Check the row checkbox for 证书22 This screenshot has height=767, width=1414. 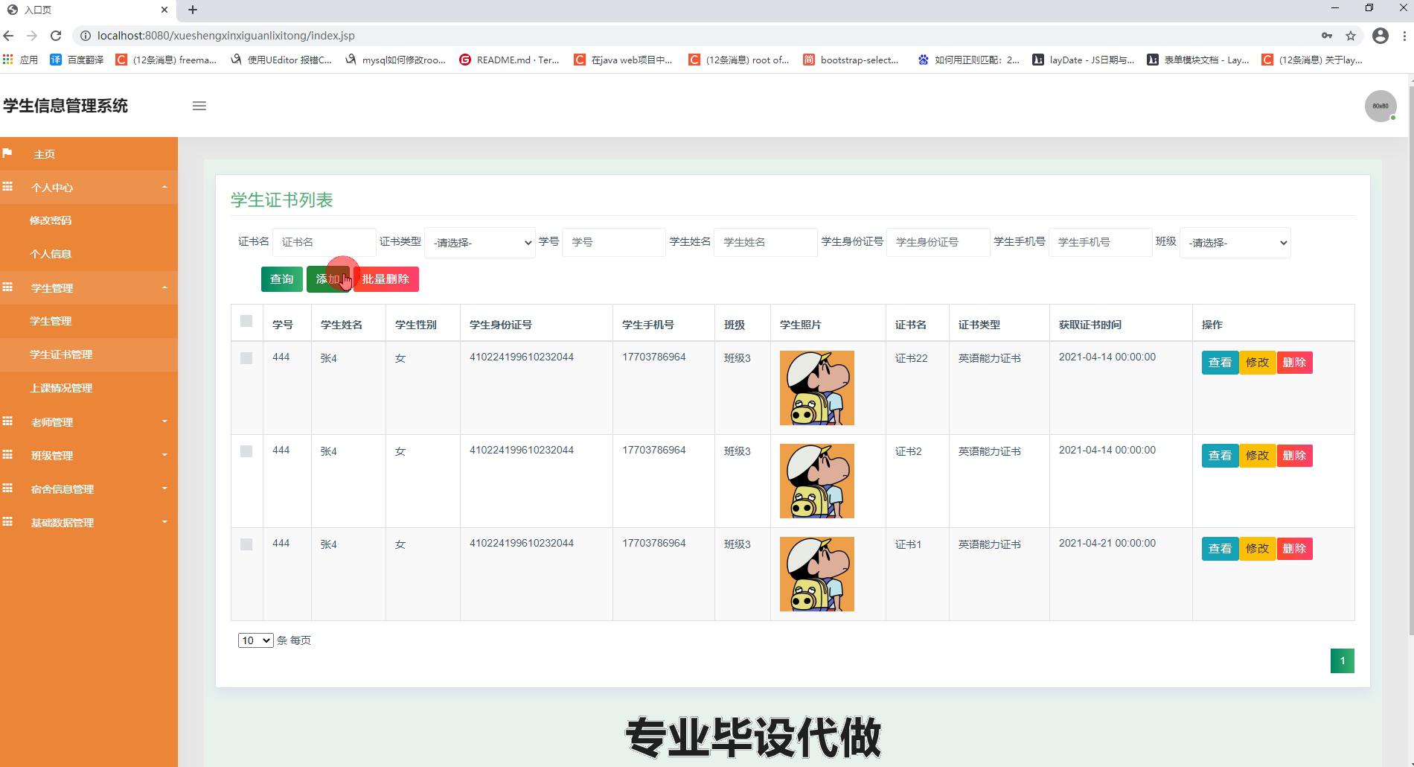(x=246, y=358)
